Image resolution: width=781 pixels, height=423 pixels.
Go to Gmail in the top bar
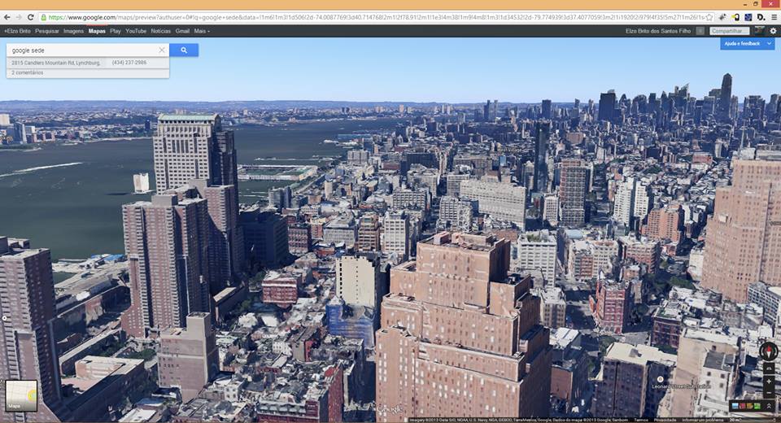tap(182, 31)
